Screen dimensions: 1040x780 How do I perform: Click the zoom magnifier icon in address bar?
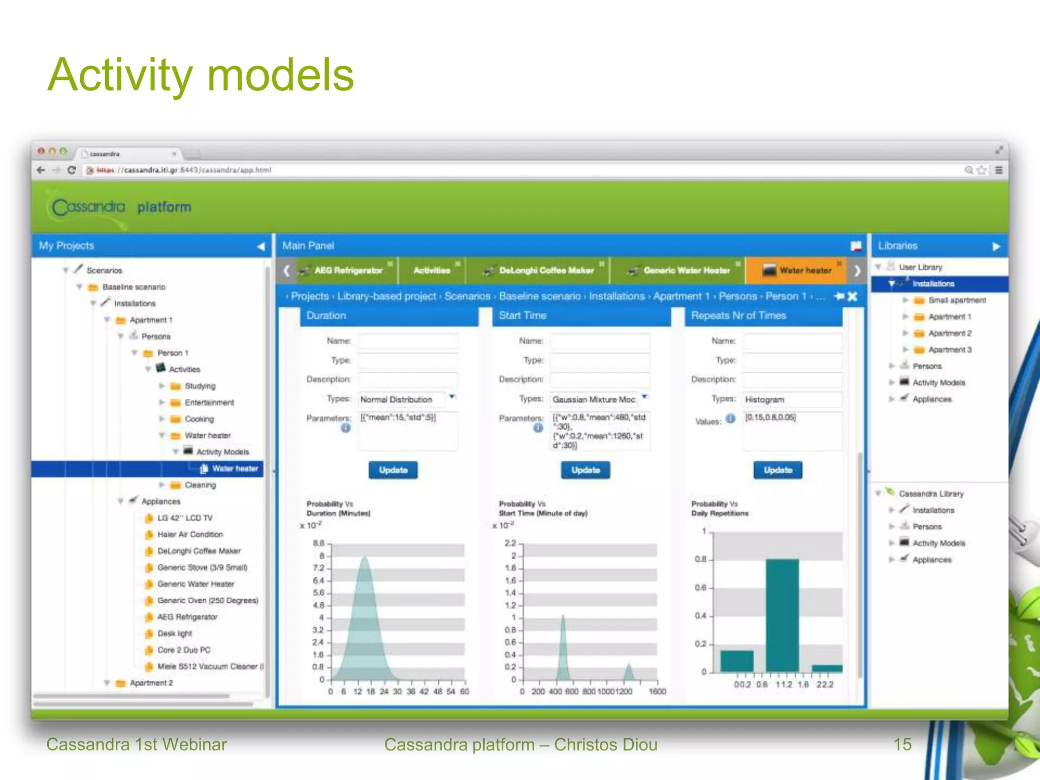(969, 170)
